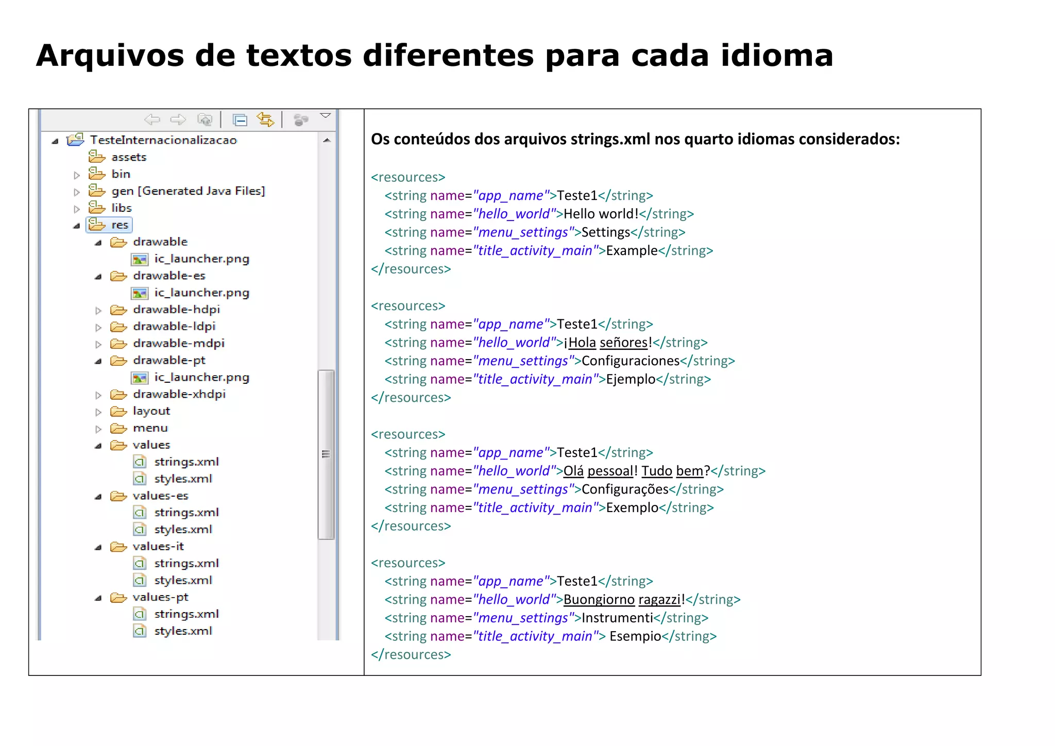This screenshot has height=746, width=1055.
Task: Expand the gen folder
Action: (77, 192)
